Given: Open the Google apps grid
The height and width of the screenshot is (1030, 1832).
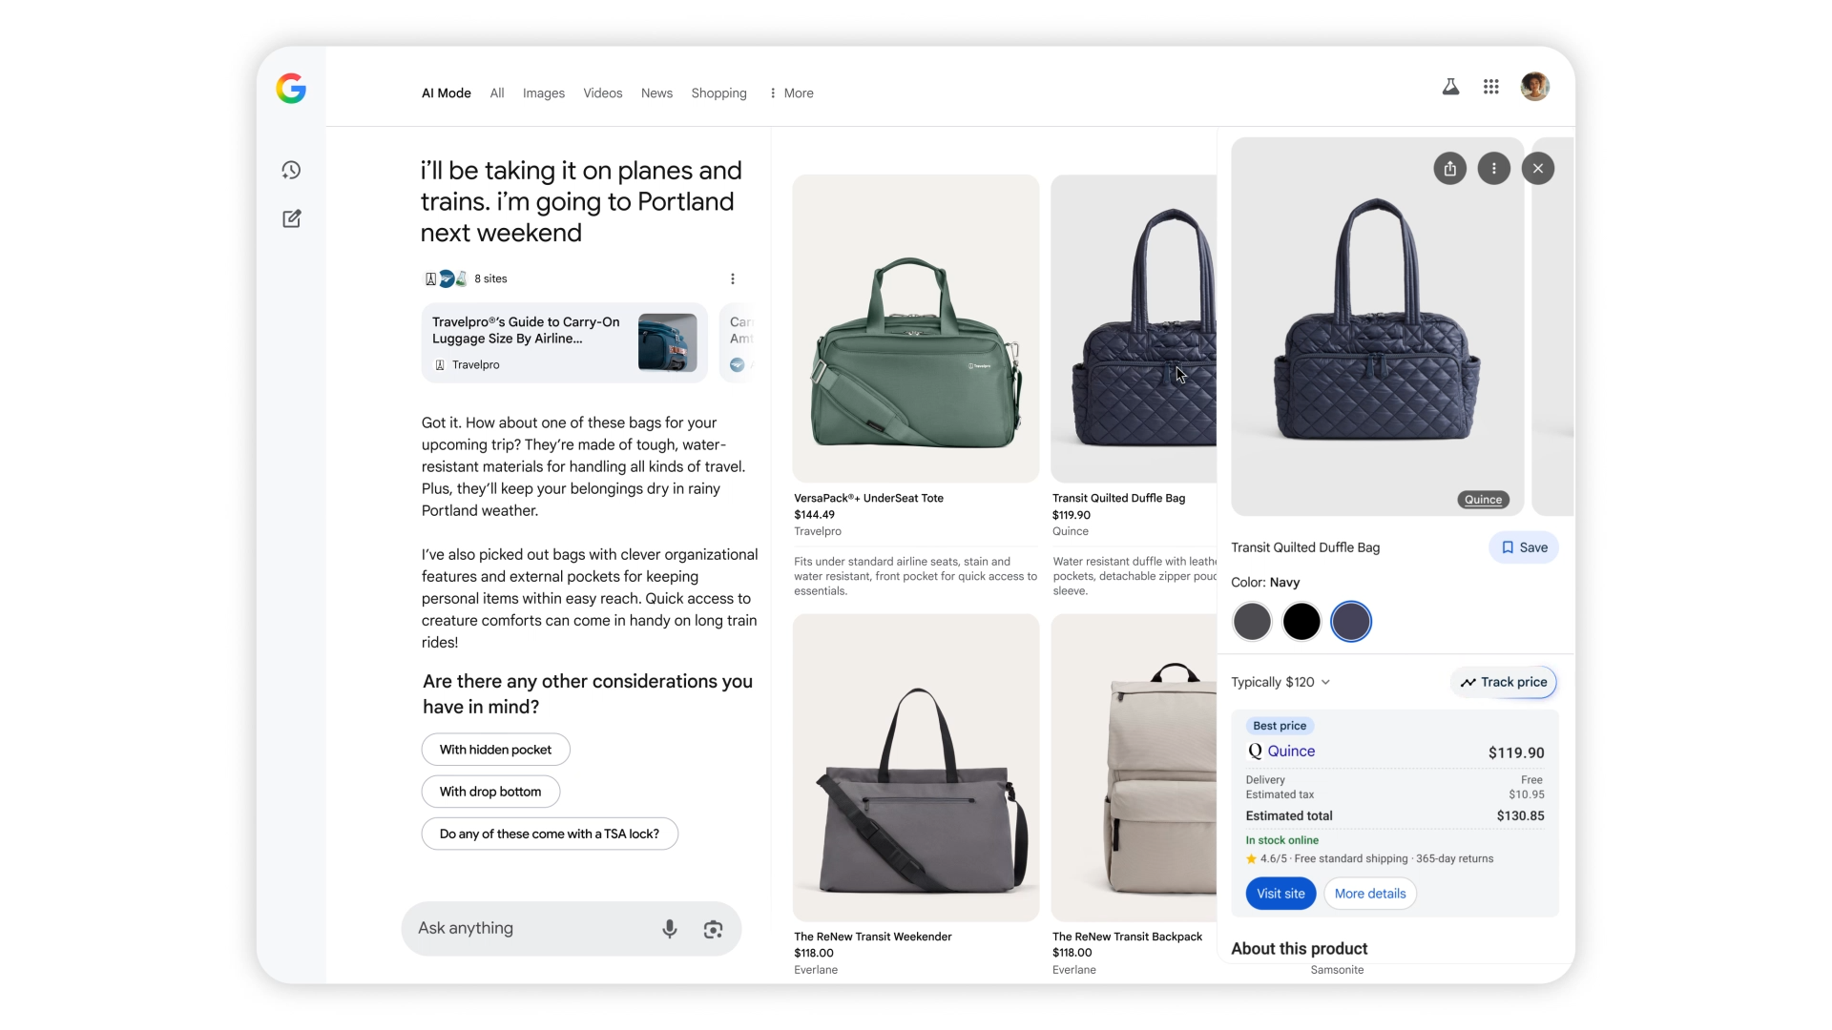Looking at the screenshot, I should click(1491, 87).
